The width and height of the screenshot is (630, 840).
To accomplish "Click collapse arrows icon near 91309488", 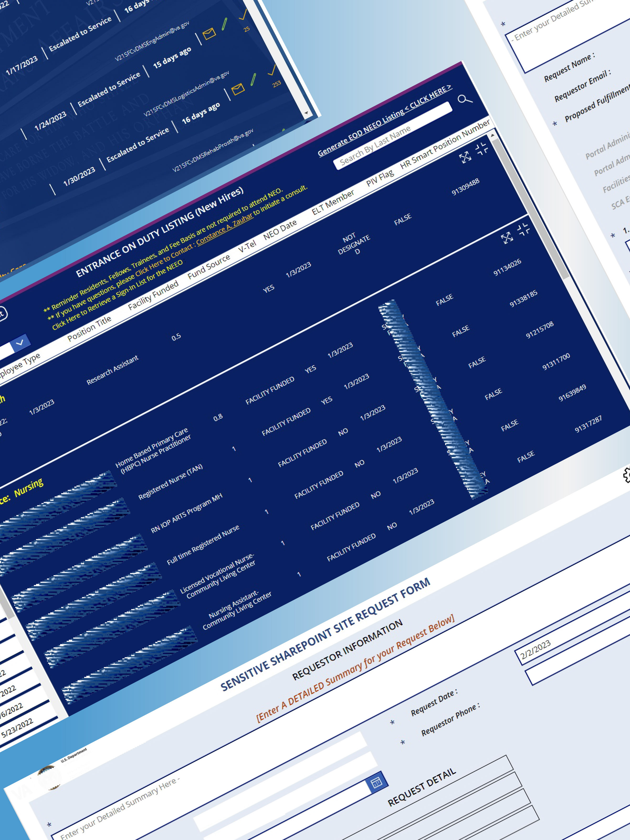I will pos(481,149).
